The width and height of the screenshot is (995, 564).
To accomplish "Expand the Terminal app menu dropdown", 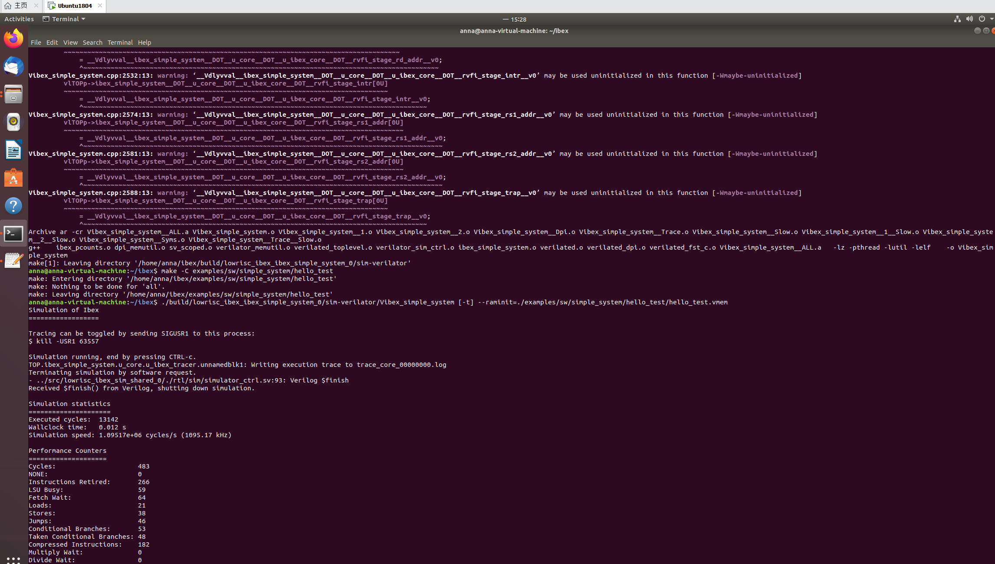I will click(x=64, y=19).
